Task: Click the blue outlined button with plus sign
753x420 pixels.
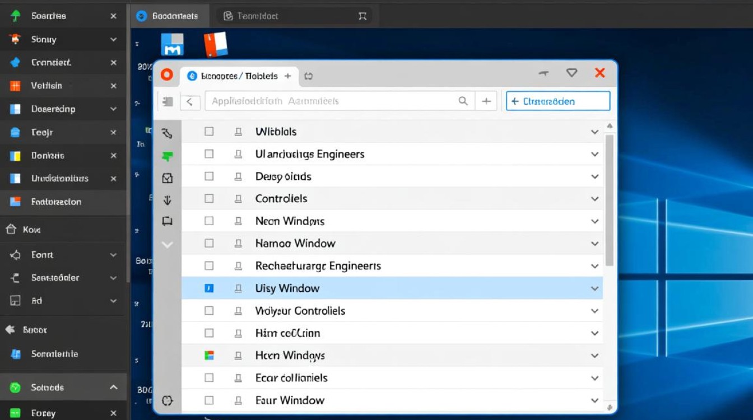Action: tap(557, 101)
